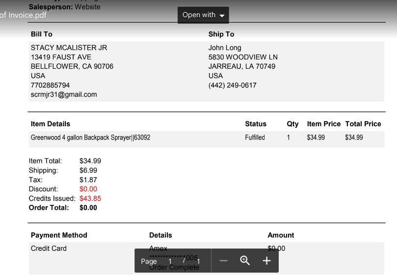Click '5830 WOODVIEW LN' address

pos(243,57)
